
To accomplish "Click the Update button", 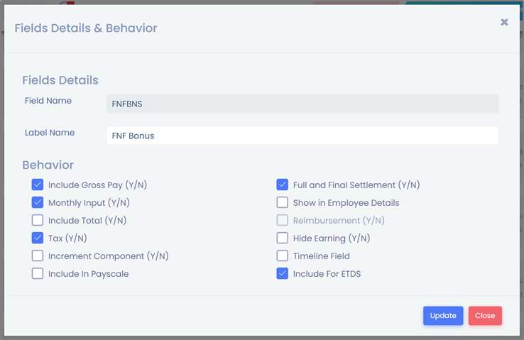I will point(443,316).
